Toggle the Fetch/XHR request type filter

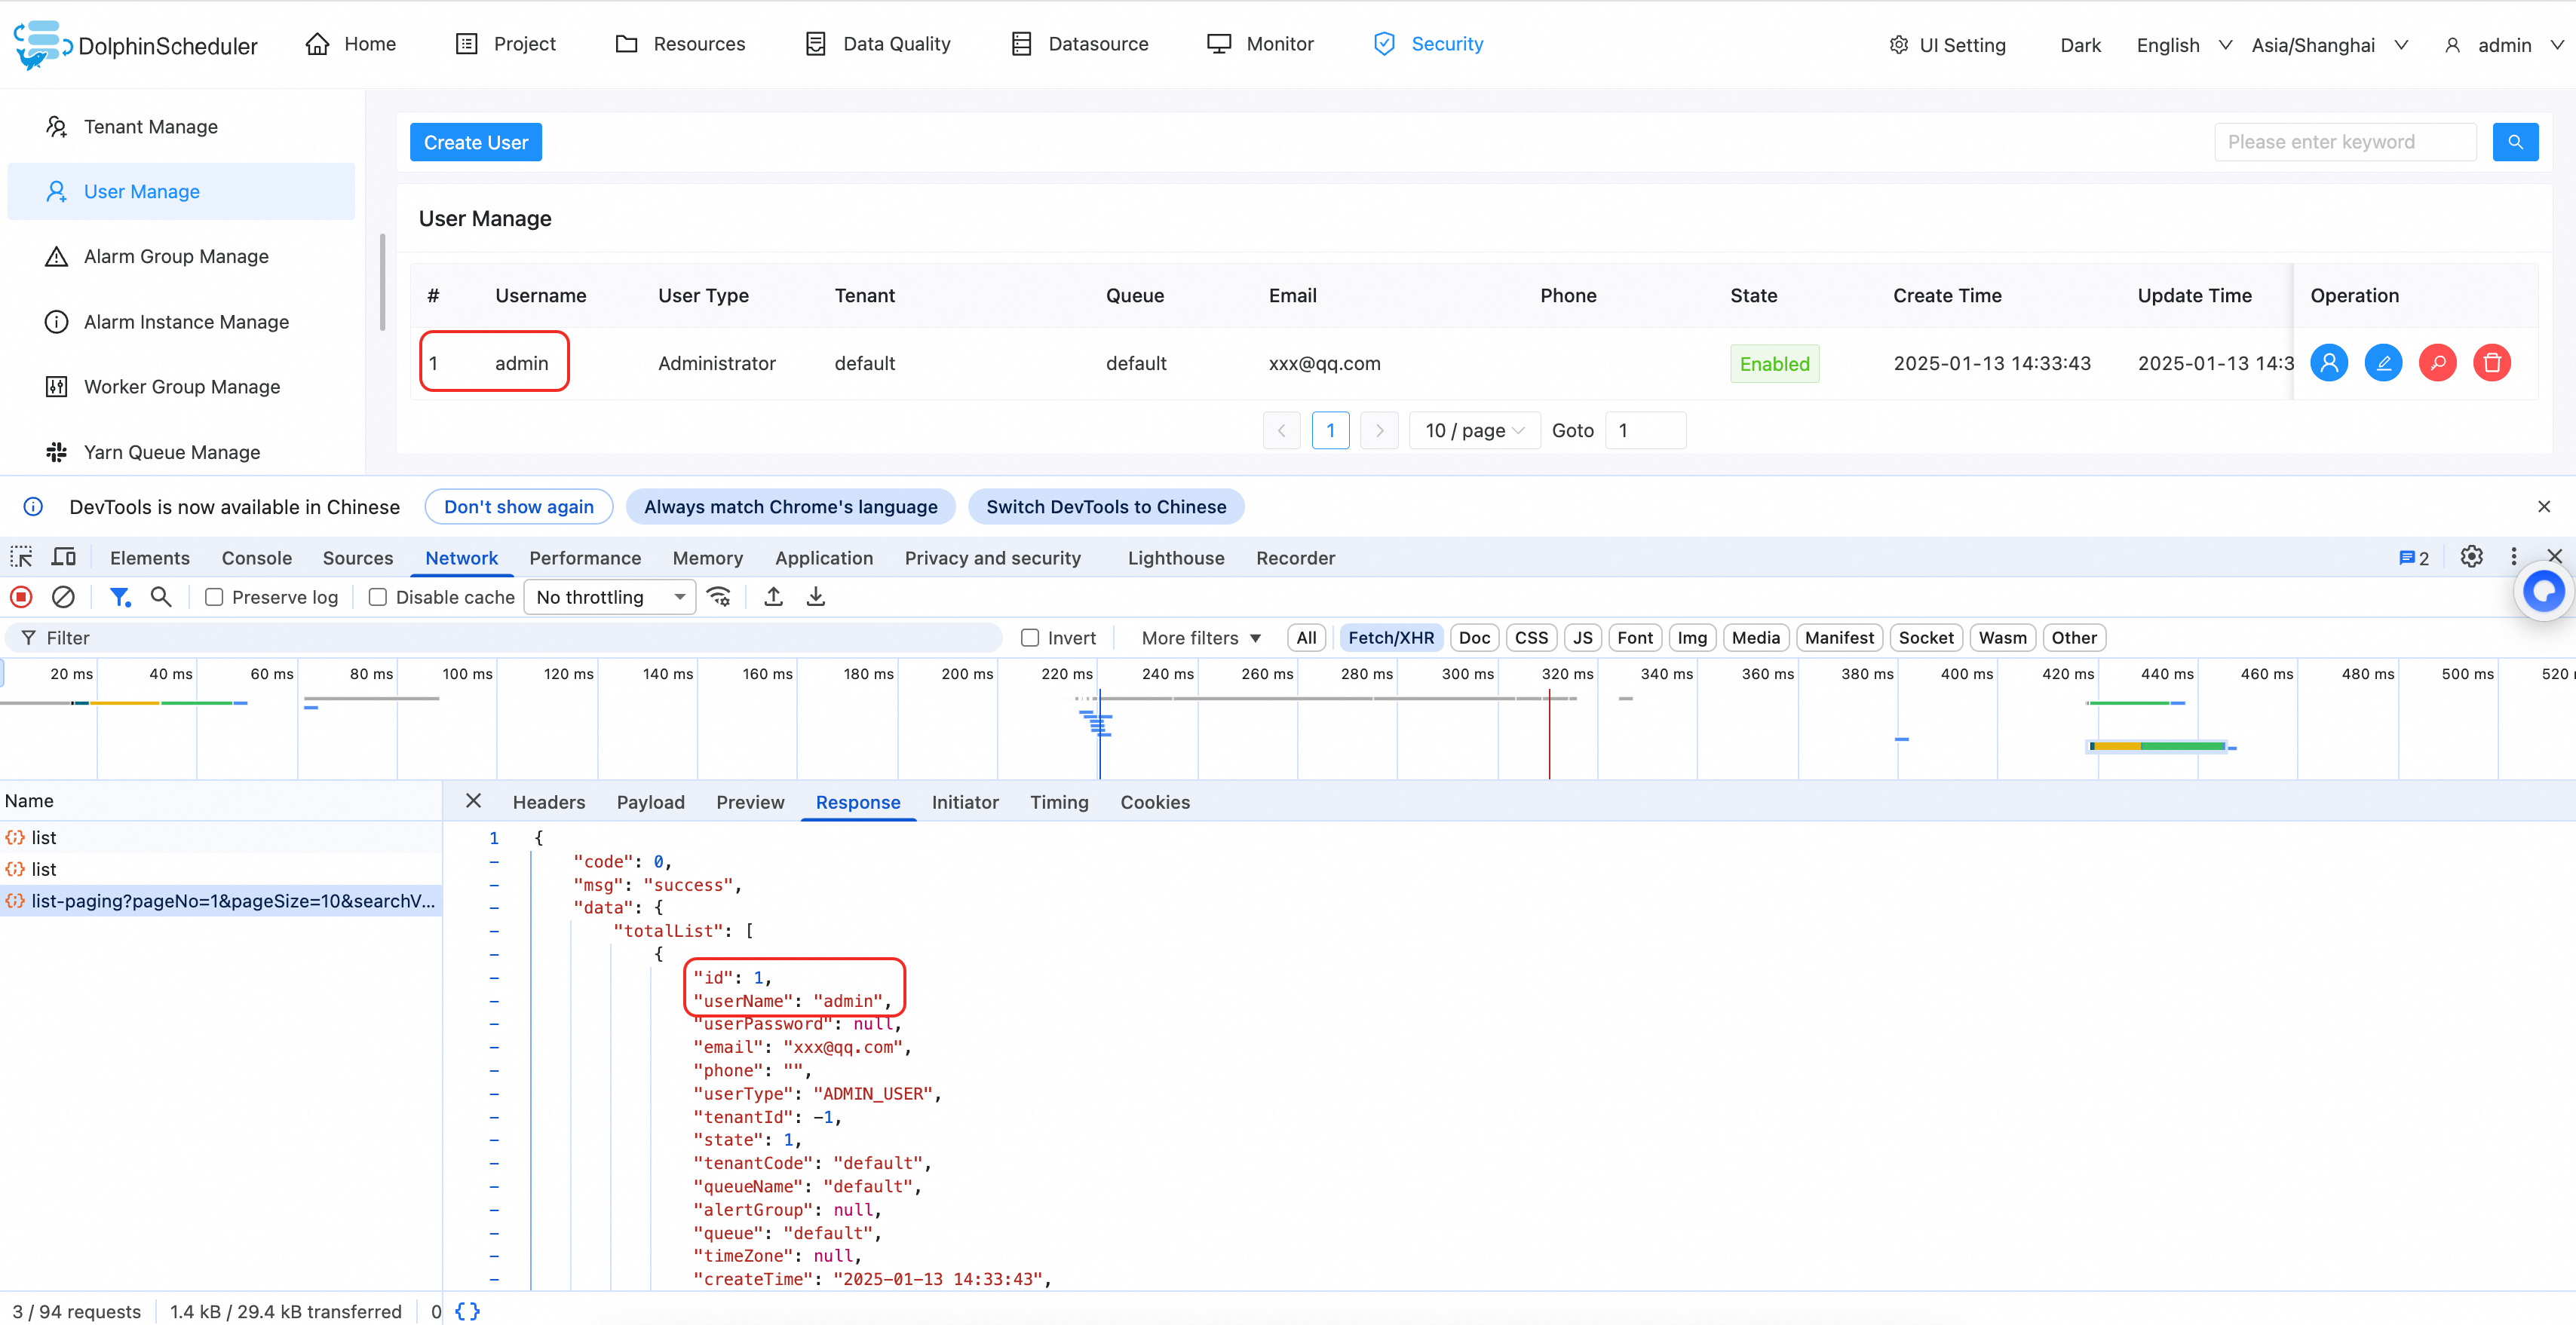[x=1390, y=638]
